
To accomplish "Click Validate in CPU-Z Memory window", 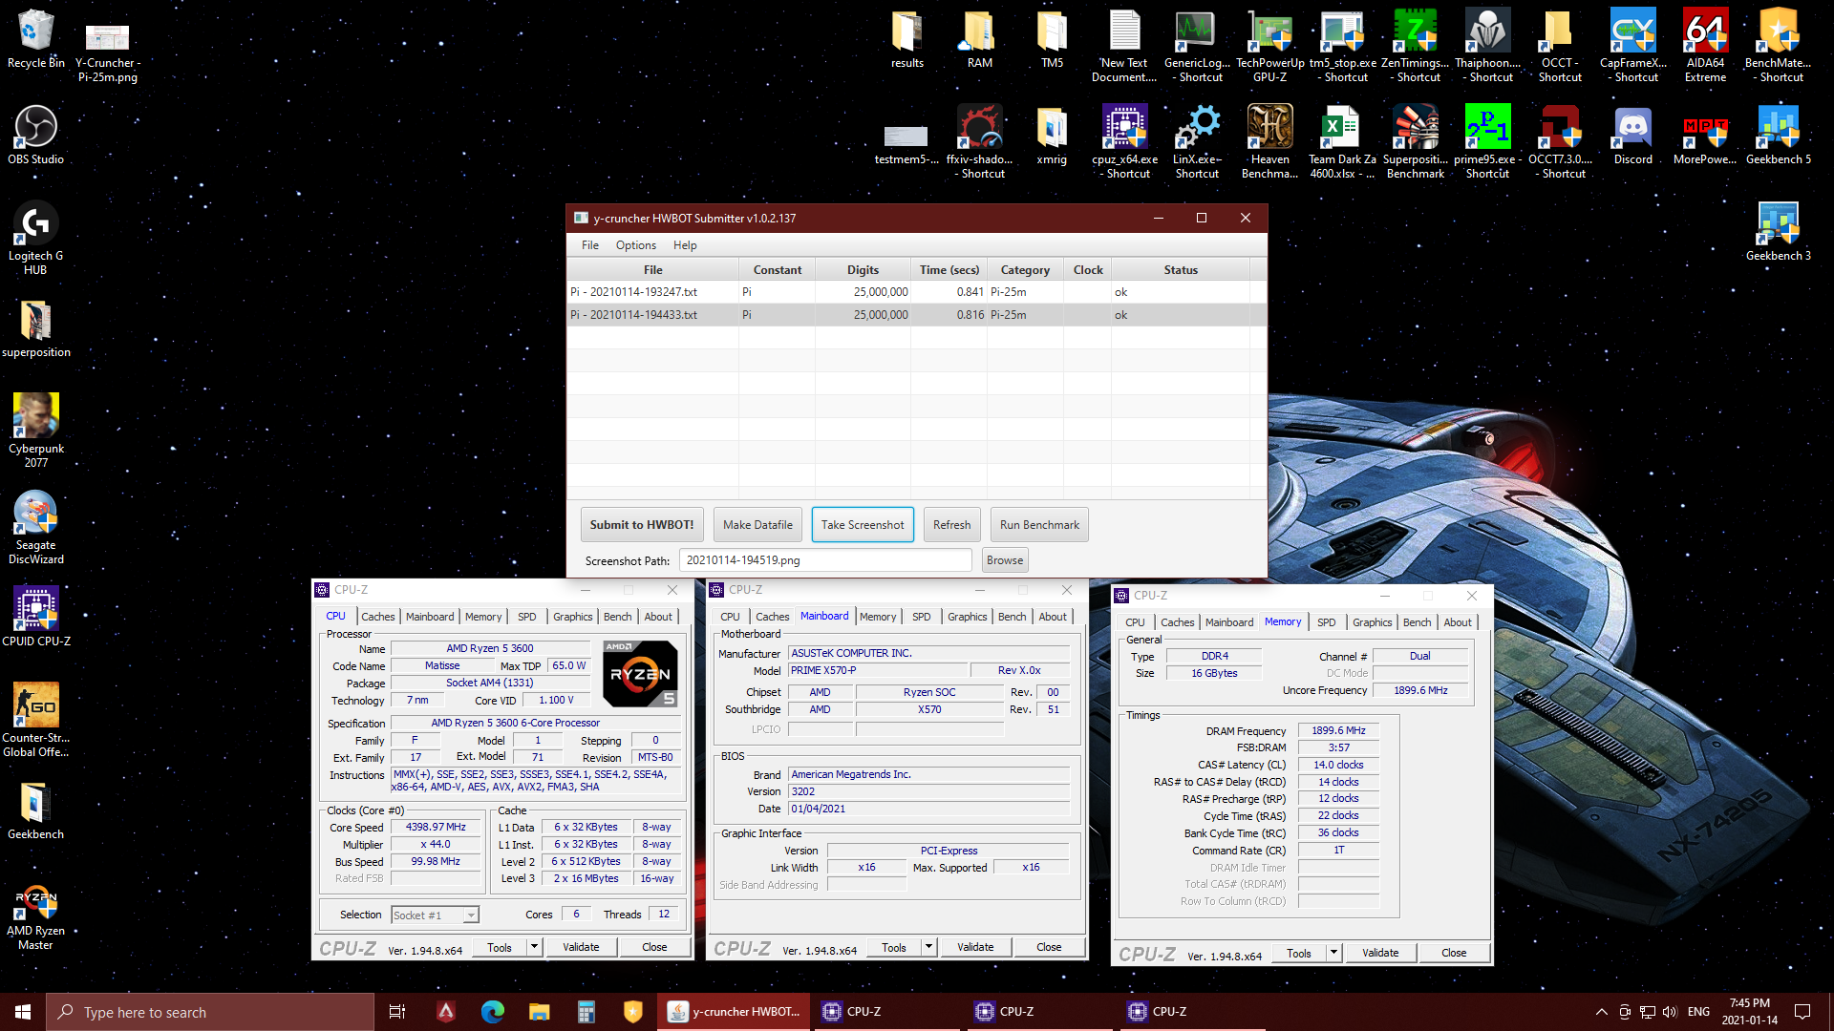I will (x=1380, y=953).
